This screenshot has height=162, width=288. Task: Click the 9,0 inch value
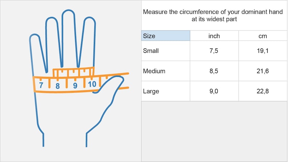point(214,91)
